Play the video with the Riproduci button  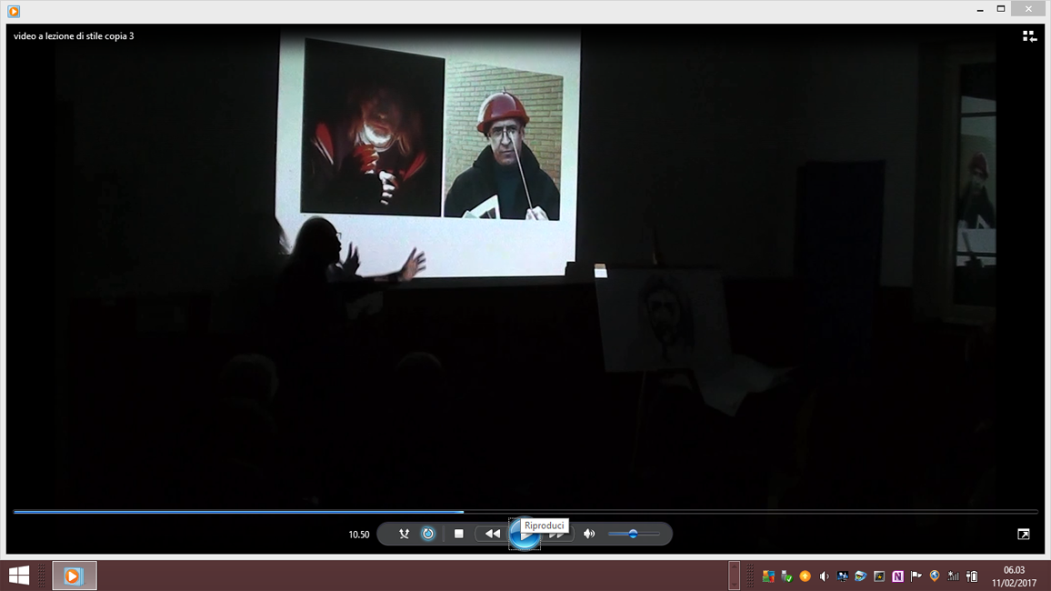point(525,534)
